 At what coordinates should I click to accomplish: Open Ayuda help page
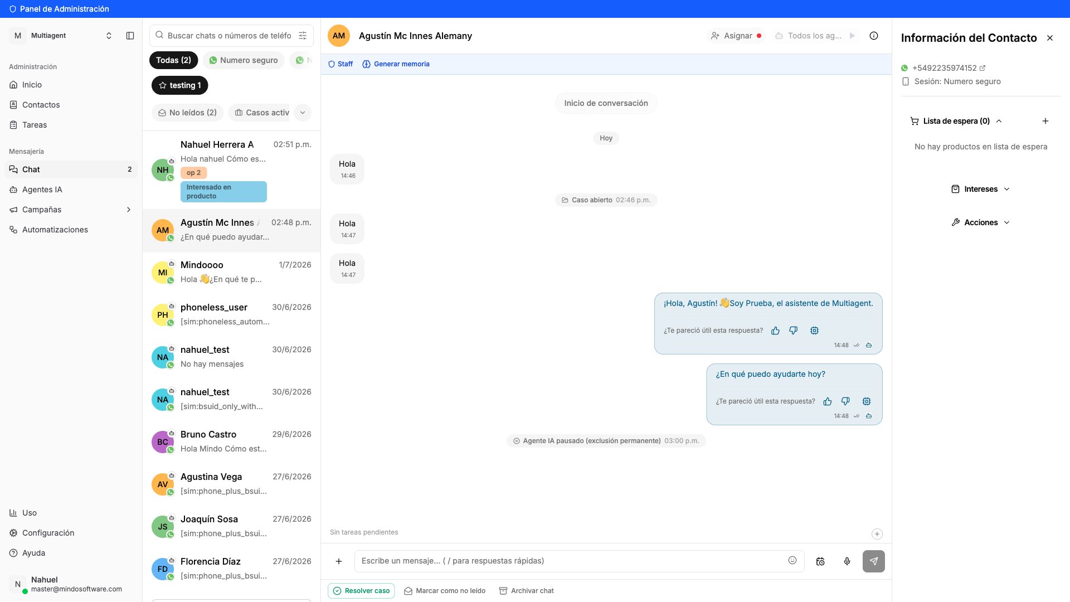[x=71, y=553]
